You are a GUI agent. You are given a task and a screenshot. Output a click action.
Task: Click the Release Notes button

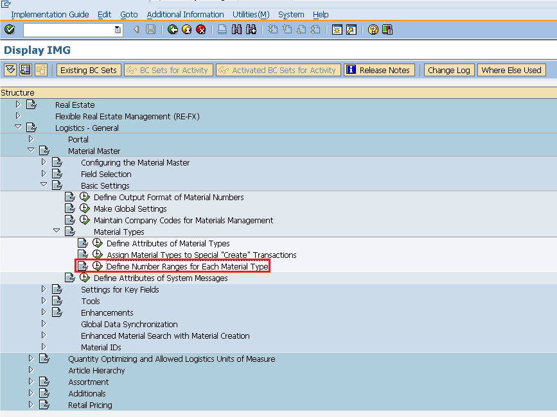[380, 70]
